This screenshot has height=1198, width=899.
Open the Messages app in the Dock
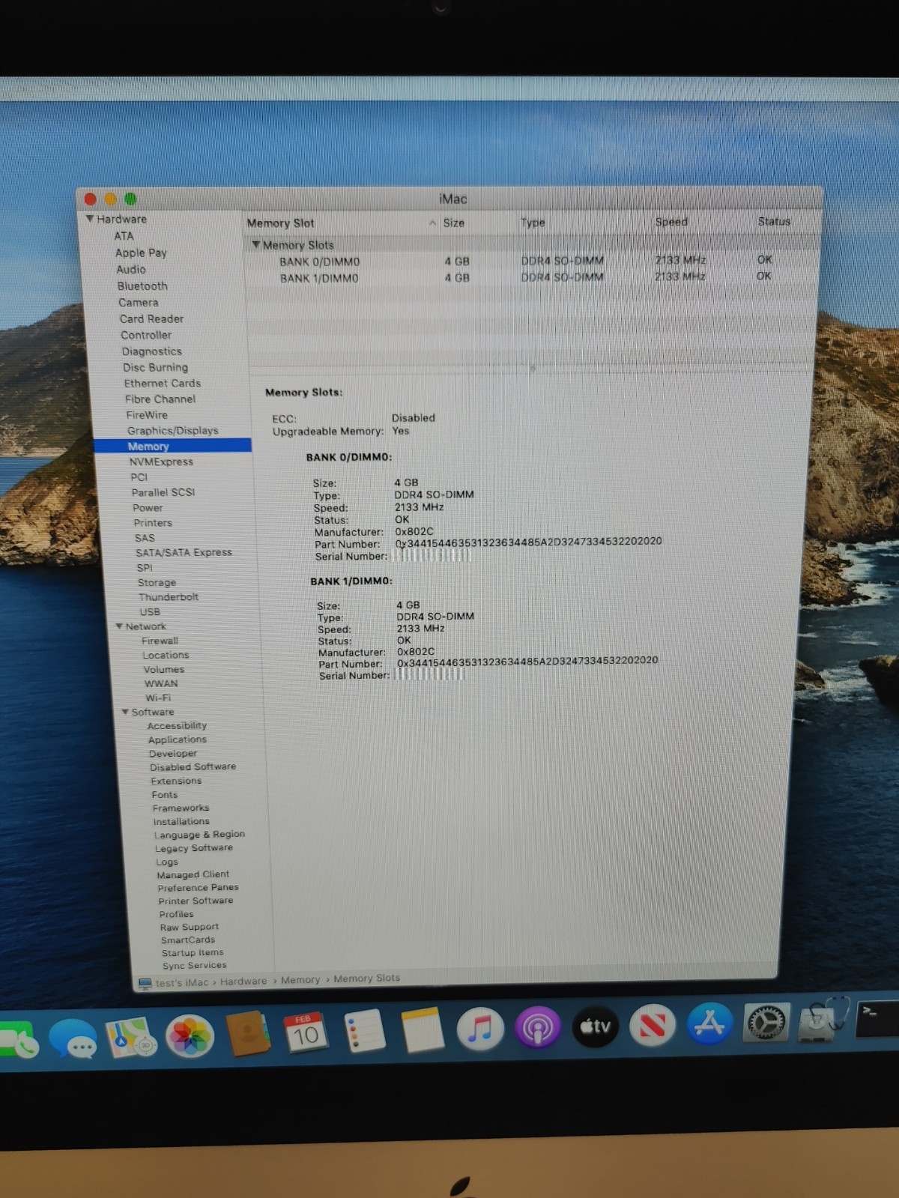tap(73, 1038)
